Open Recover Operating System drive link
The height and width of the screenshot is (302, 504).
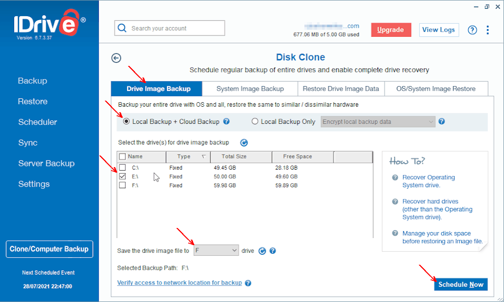pos(428,181)
